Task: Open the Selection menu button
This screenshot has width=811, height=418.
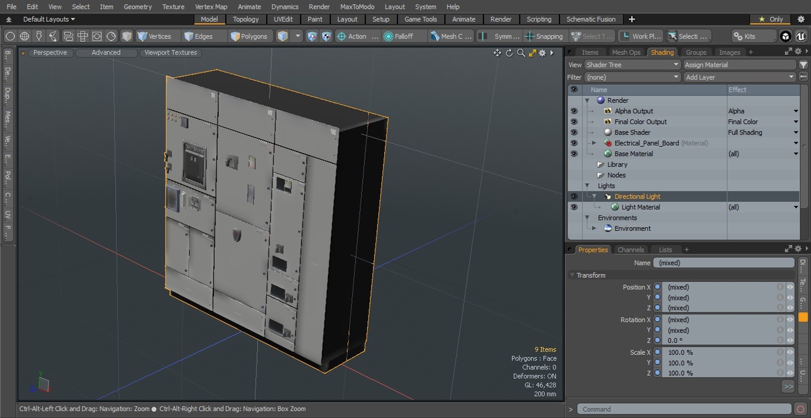Action: pyautogui.click(x=688, y=36)
